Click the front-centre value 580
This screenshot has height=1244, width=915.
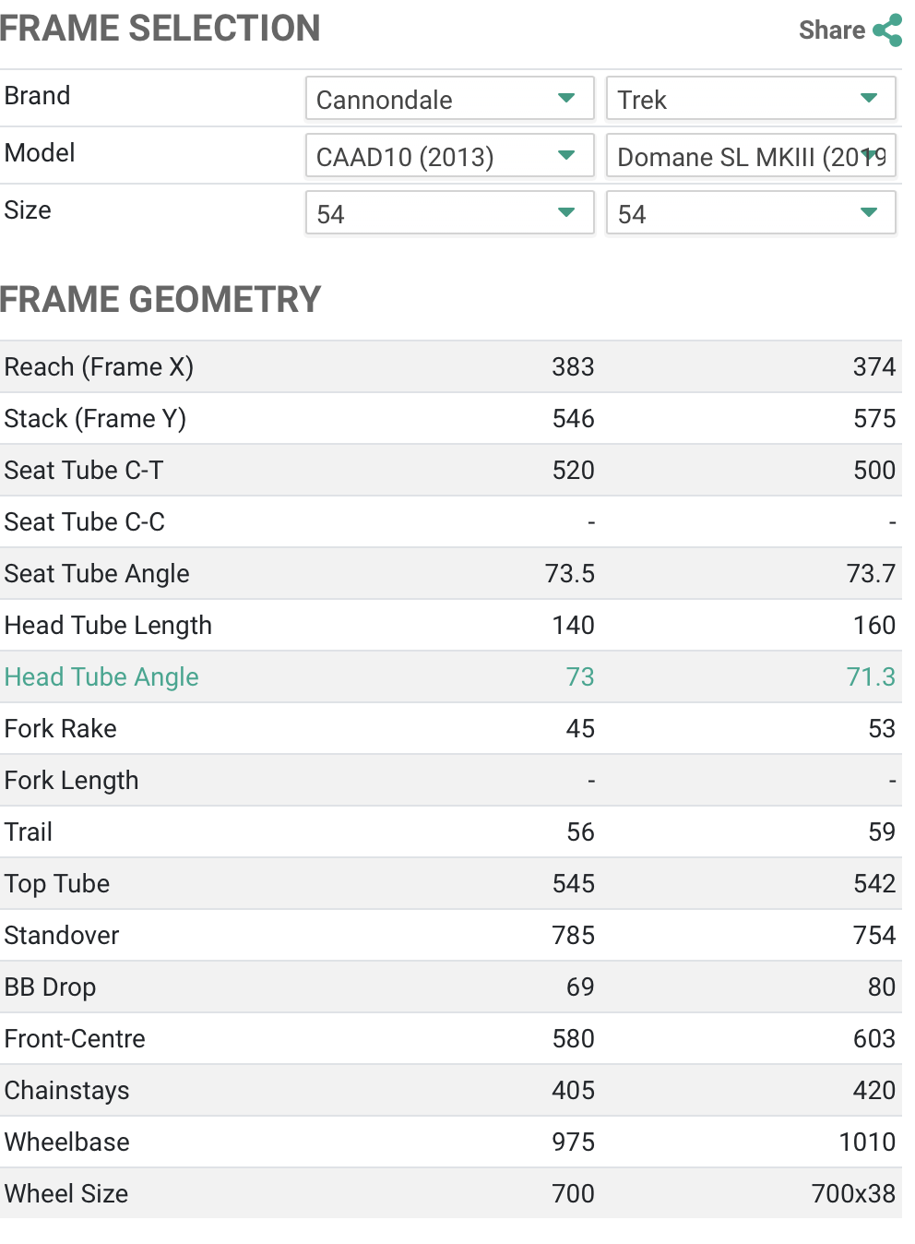point(573,1039)
